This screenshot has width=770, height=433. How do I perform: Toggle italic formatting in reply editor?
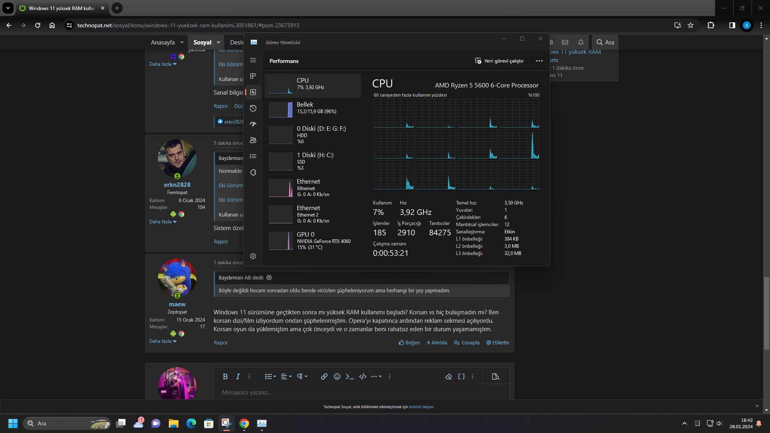click(x=238, y=376)
